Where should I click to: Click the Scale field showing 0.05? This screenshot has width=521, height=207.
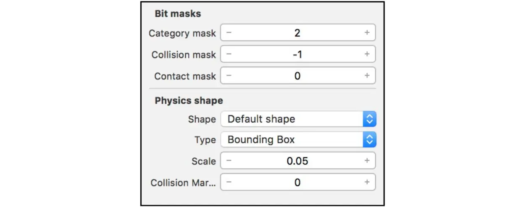[x=297, y=161]
